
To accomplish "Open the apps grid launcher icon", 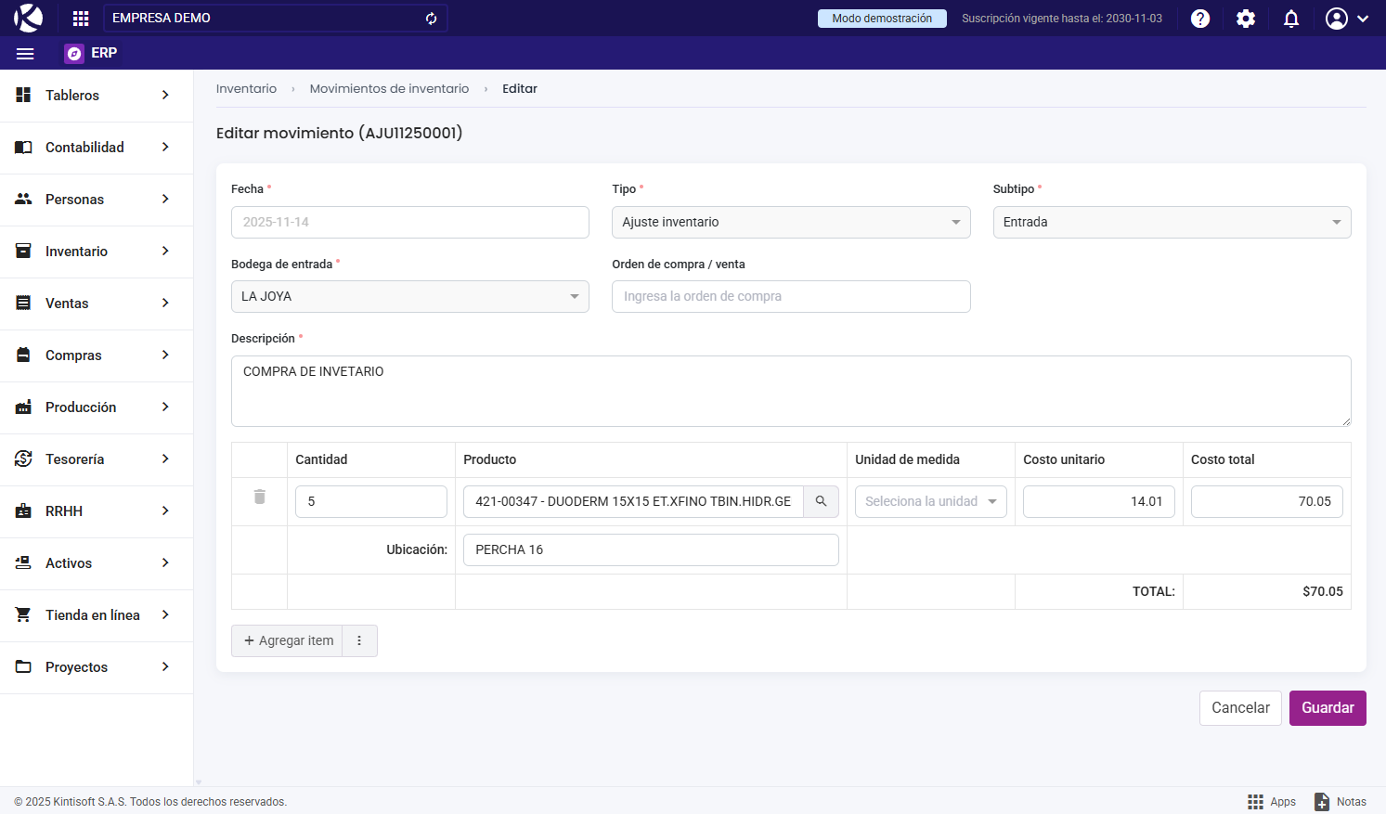I will [x=81, y=19].
